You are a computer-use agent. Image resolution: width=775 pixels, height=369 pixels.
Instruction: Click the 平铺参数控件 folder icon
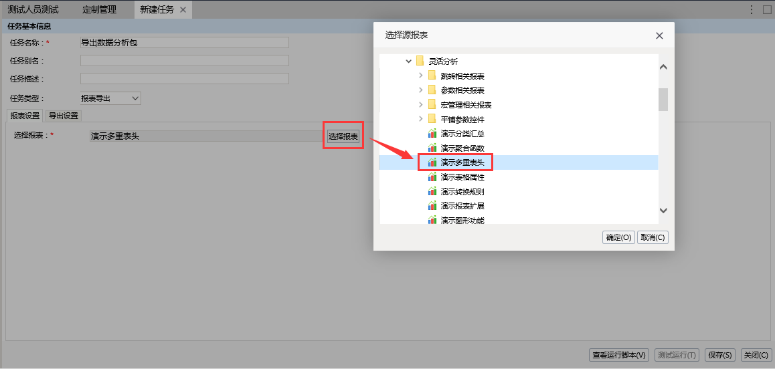click(432, 119)
